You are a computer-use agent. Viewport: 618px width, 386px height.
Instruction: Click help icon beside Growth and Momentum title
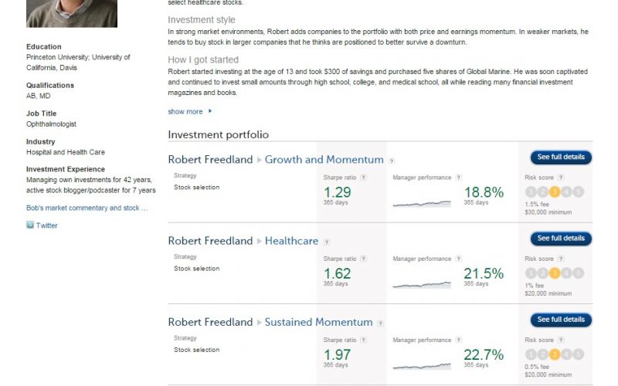click(392, 161)
